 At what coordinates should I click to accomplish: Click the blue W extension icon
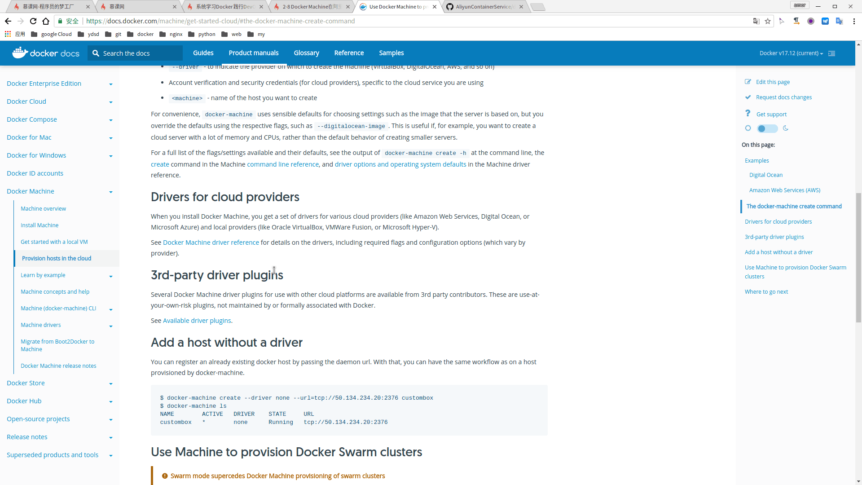pyautogui.click(x=825, y=21)
